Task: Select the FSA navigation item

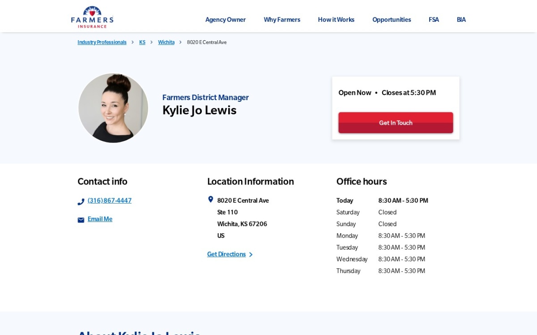Action: [434, 20]
